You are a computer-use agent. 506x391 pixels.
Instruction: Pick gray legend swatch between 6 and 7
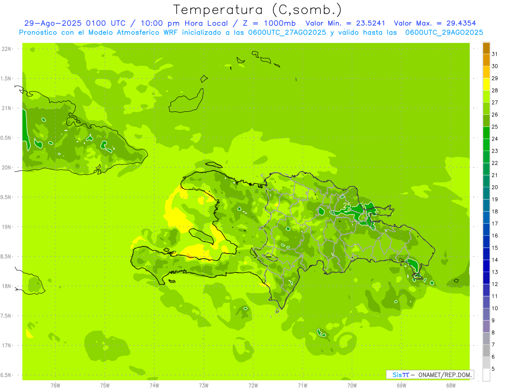486,351
